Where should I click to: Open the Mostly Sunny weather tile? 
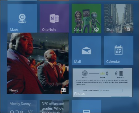(22, 106)
